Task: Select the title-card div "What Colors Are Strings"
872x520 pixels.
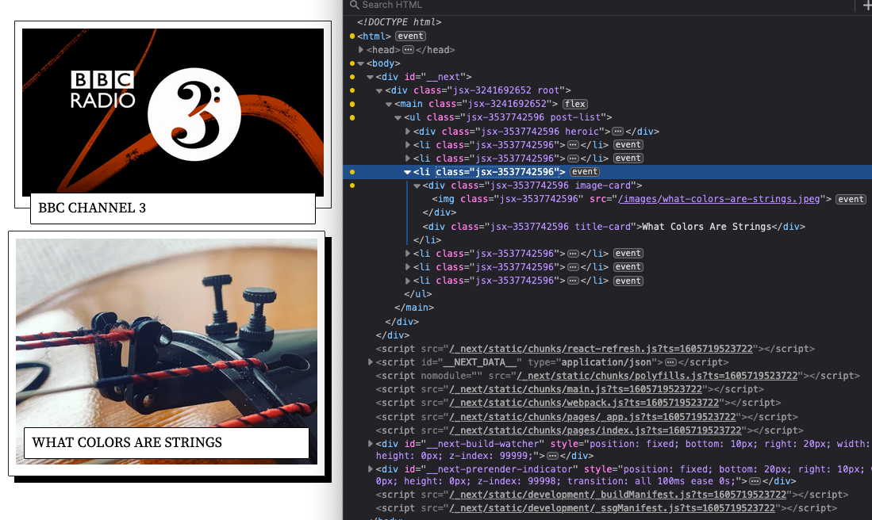Action: (x=613, y=227)
